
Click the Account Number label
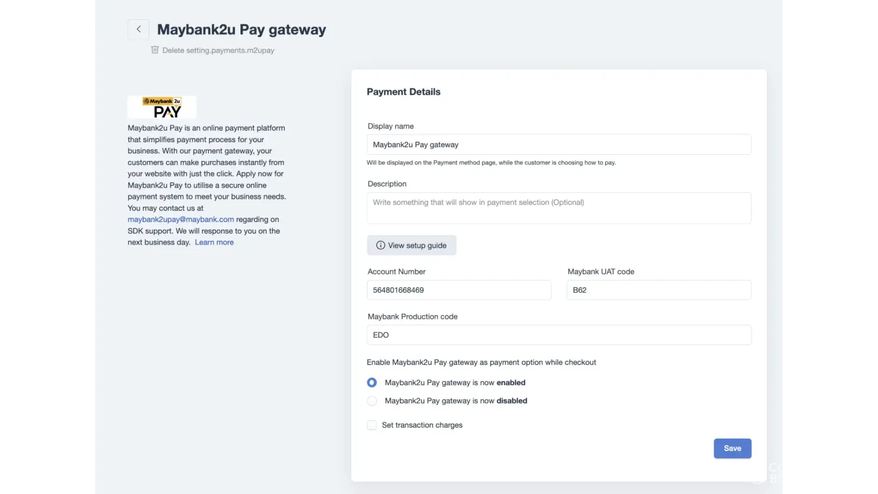(x=397, y=272)
